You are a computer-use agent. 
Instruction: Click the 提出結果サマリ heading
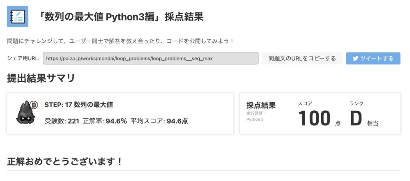pyautogui.click(x=41, y=78)
